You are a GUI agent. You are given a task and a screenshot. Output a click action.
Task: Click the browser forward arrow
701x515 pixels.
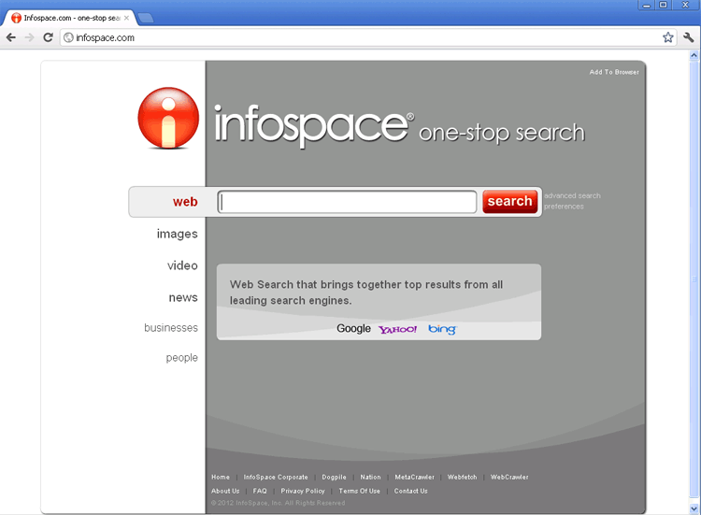click(x=30, y=37)
